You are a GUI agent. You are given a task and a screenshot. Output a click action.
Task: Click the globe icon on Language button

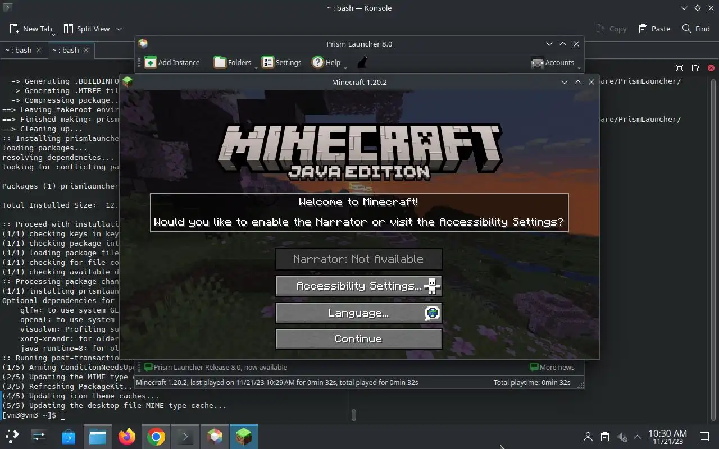point(432,313)
